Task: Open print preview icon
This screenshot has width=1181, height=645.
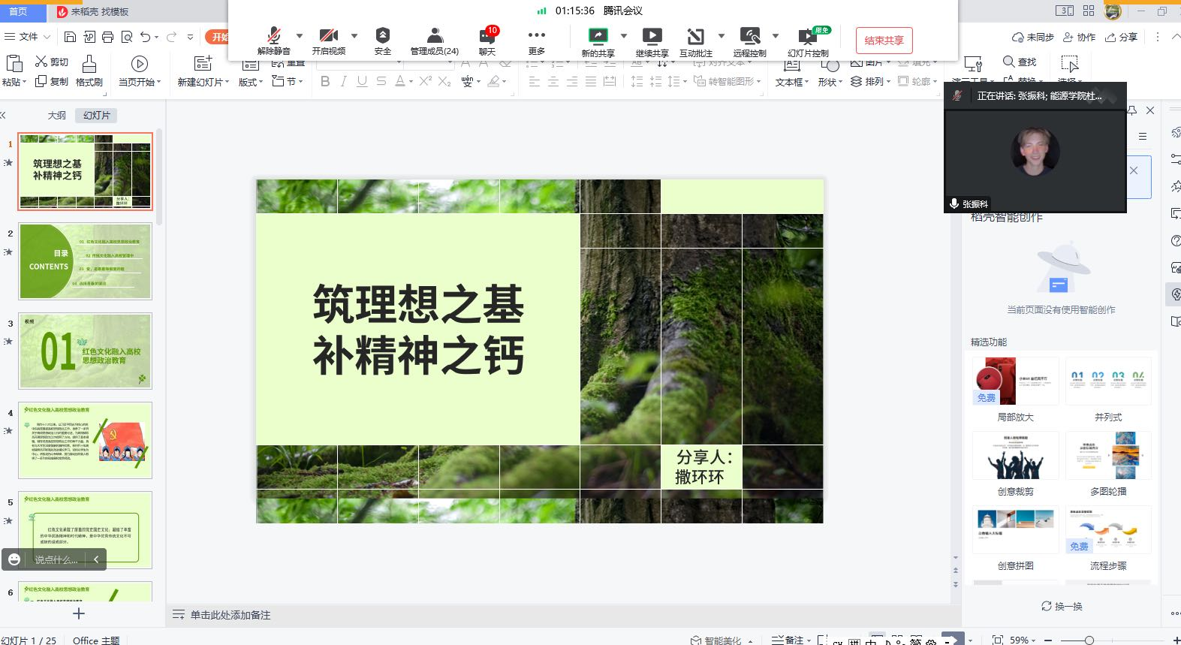Action: (126, 36)
